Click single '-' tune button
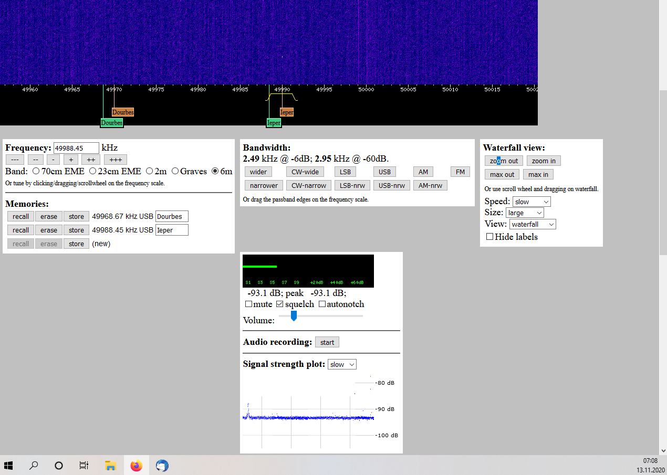The height and width of the screenshot is (475, 667). (53, 160)
